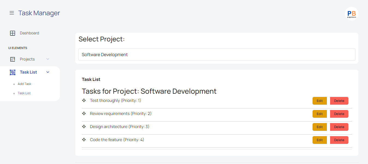This screenshot has height=164, width=368.
Task: Click the Dashboard grid icon
Action: (13, 33)
